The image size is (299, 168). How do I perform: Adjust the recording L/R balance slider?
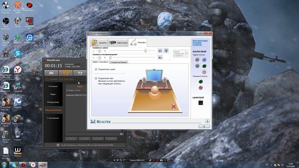pos(100,51)
